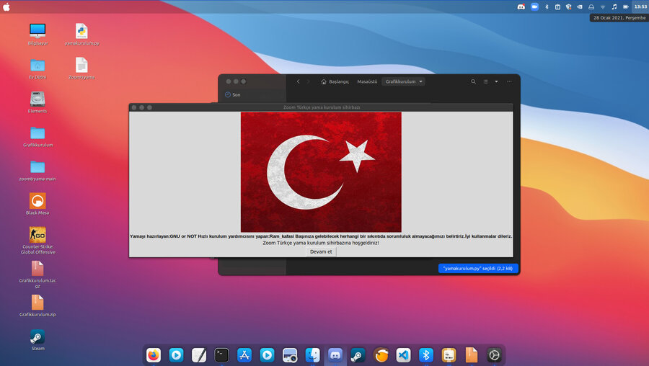Go back in the file manager window
This screenshot has width=649, height=366.
(x=298, y=81)
